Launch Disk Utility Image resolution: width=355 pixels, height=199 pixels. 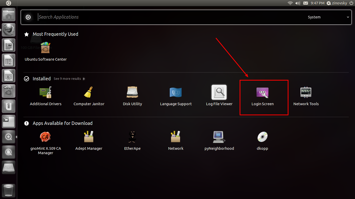click(x=132, y=96)
